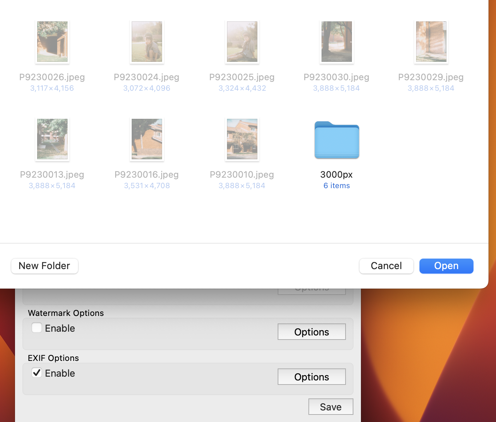Image resolution: width=496 pixels, height=422 pixels.
Task: Click the 3,531×4,708 dimensions text
Action: [x=147, y=186]
